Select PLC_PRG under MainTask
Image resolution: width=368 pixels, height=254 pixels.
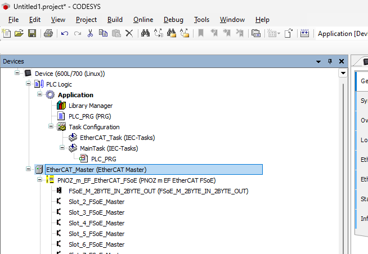point(104,159)
